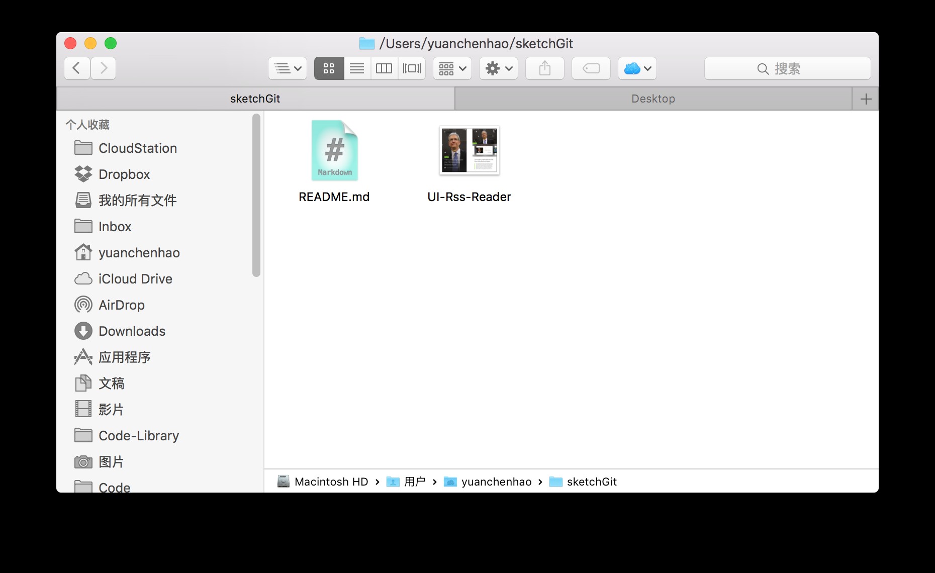The image size is (935, 573).
Task: Select the UI-Rss-Reader thumbnail
Action: point(470,150)
